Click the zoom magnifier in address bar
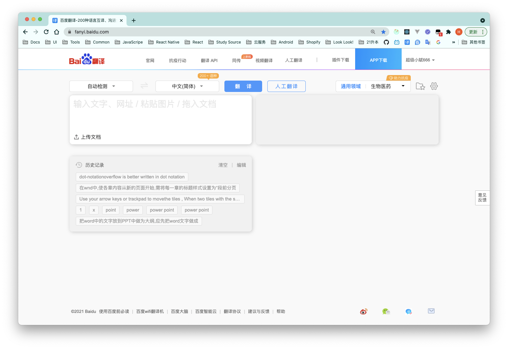 pyautogui.click(x=373, y=32)
